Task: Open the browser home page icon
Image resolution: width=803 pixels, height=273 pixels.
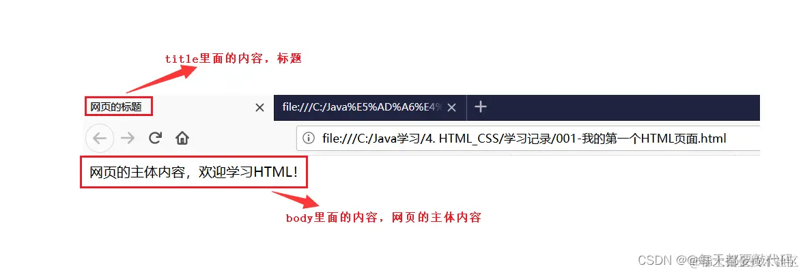Action: click(x=182, y=138)
